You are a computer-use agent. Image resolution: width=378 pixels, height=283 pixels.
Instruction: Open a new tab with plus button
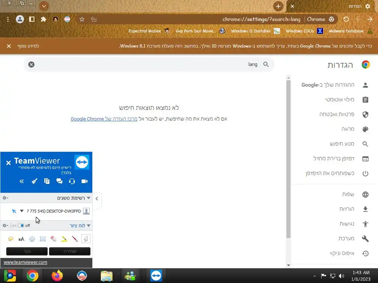[x=278, y=6]
